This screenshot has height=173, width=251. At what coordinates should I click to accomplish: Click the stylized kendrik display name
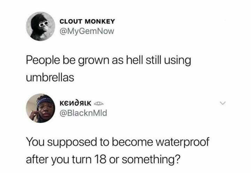[x=76, y=103]
